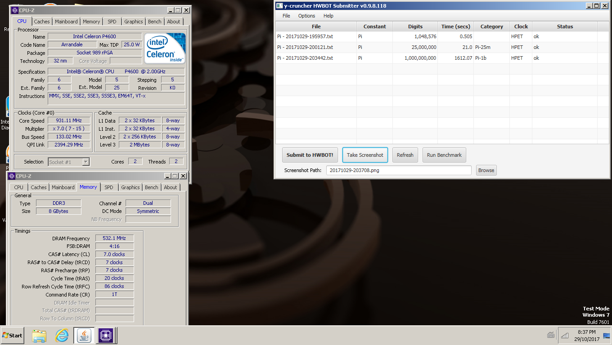Sort by the Digits column header
Viewport: 612px width, 345px height.
pos(415,27)
